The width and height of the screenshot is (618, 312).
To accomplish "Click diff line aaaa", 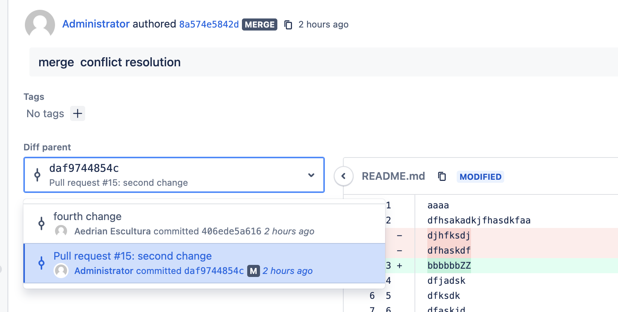I will click(x=438, y=205).
